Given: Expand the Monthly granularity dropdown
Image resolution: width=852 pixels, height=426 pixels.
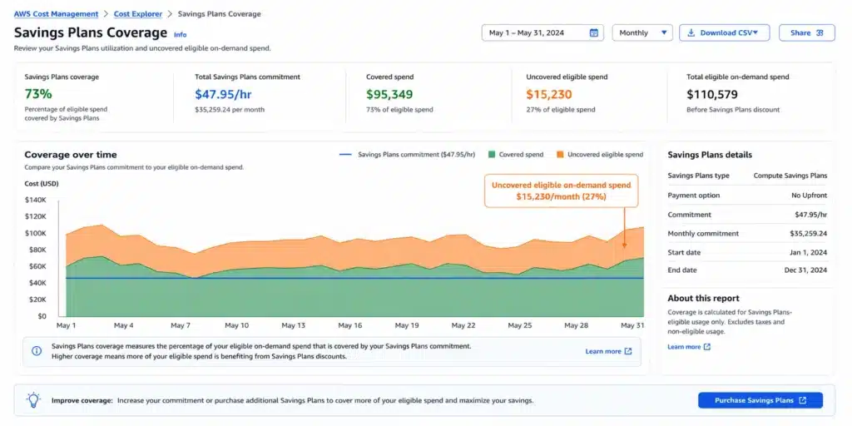Looking at the screenshot, I should coord(642,32).
